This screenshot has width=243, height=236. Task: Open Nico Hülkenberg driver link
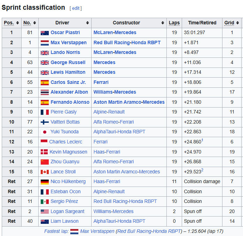coord(68,182)
